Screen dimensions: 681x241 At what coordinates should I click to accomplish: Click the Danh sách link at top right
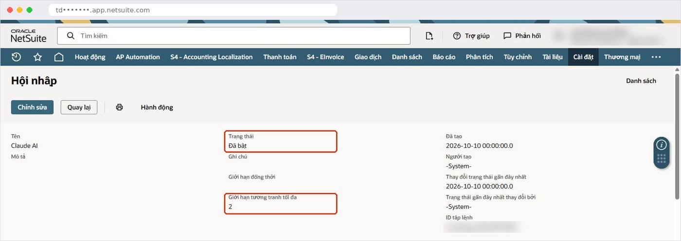tap(641, 81)
